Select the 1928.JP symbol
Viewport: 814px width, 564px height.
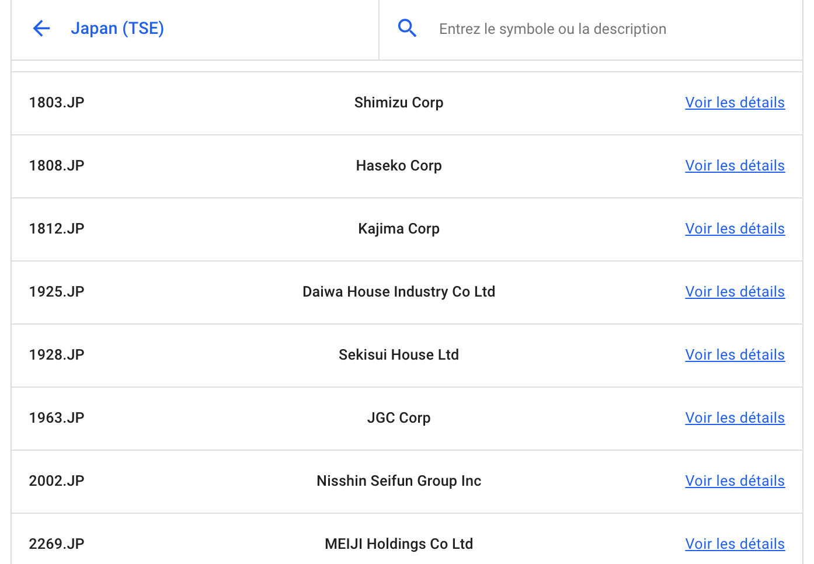57,354
